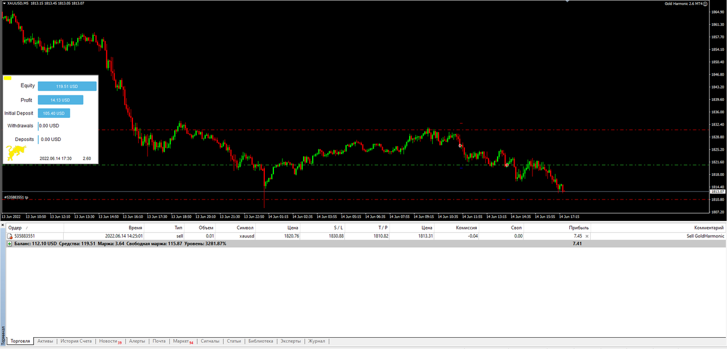Click the Баланс: 112.10 USD summary text

[36, 244]
